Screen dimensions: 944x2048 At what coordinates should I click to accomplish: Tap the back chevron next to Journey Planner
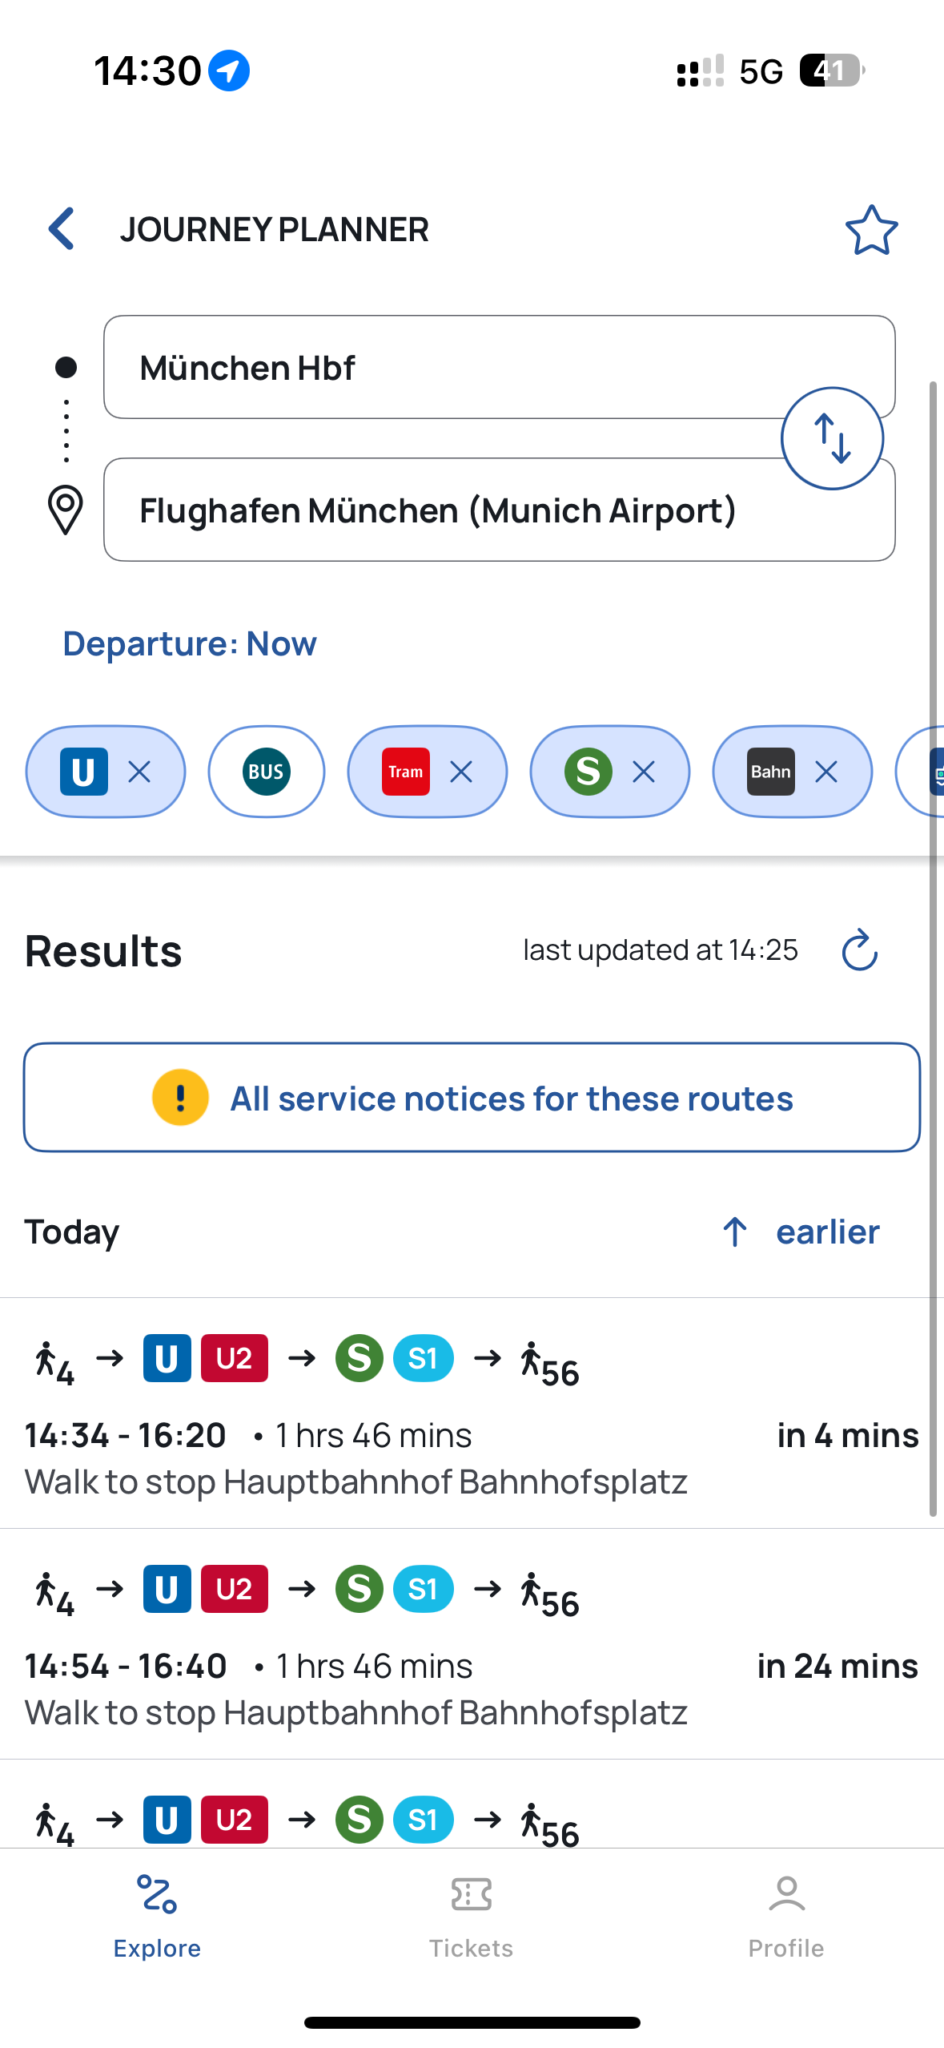click(x=62, y=229)
